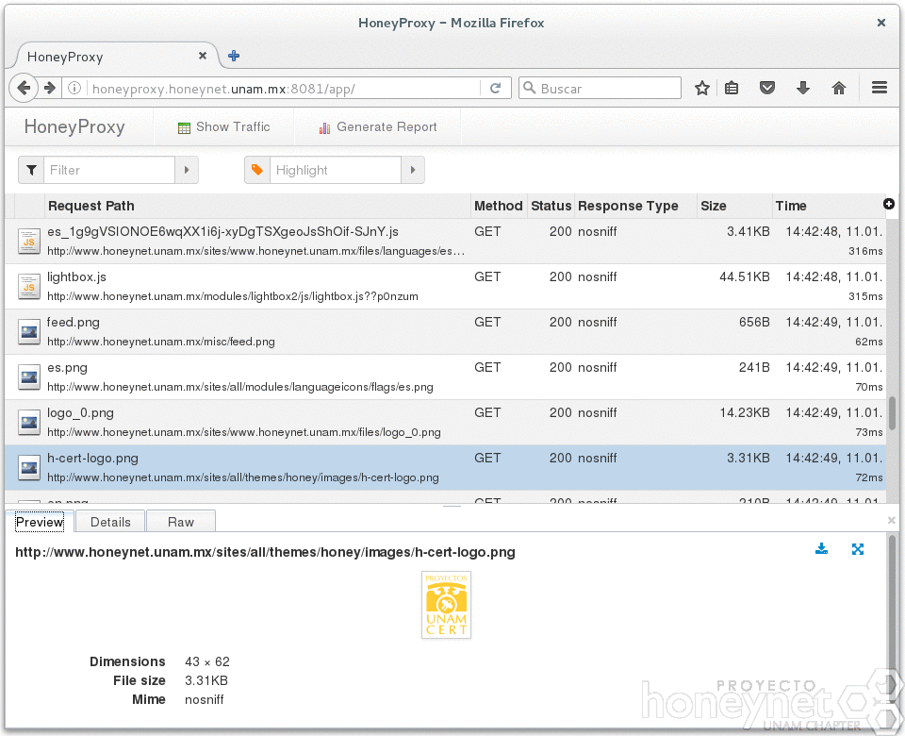Reload the page with the refresh icon
This screenshot has height=736, width=905.
[x=495, y=89]
